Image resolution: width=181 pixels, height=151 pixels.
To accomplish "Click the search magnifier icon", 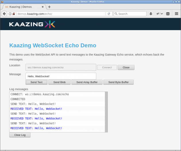I will (116, 14).
